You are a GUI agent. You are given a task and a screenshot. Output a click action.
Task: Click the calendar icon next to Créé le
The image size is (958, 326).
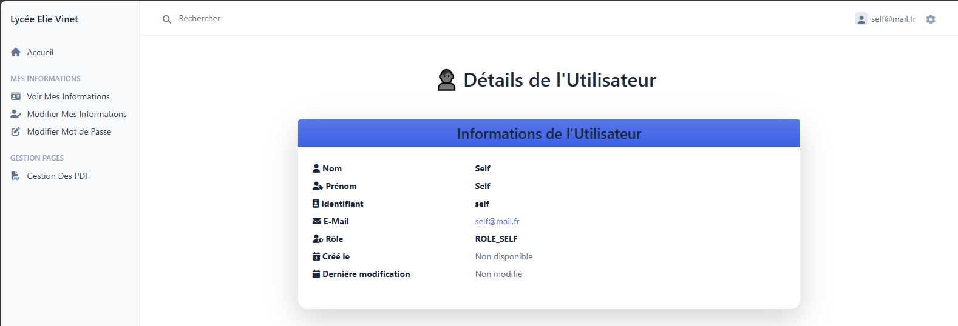316,256
